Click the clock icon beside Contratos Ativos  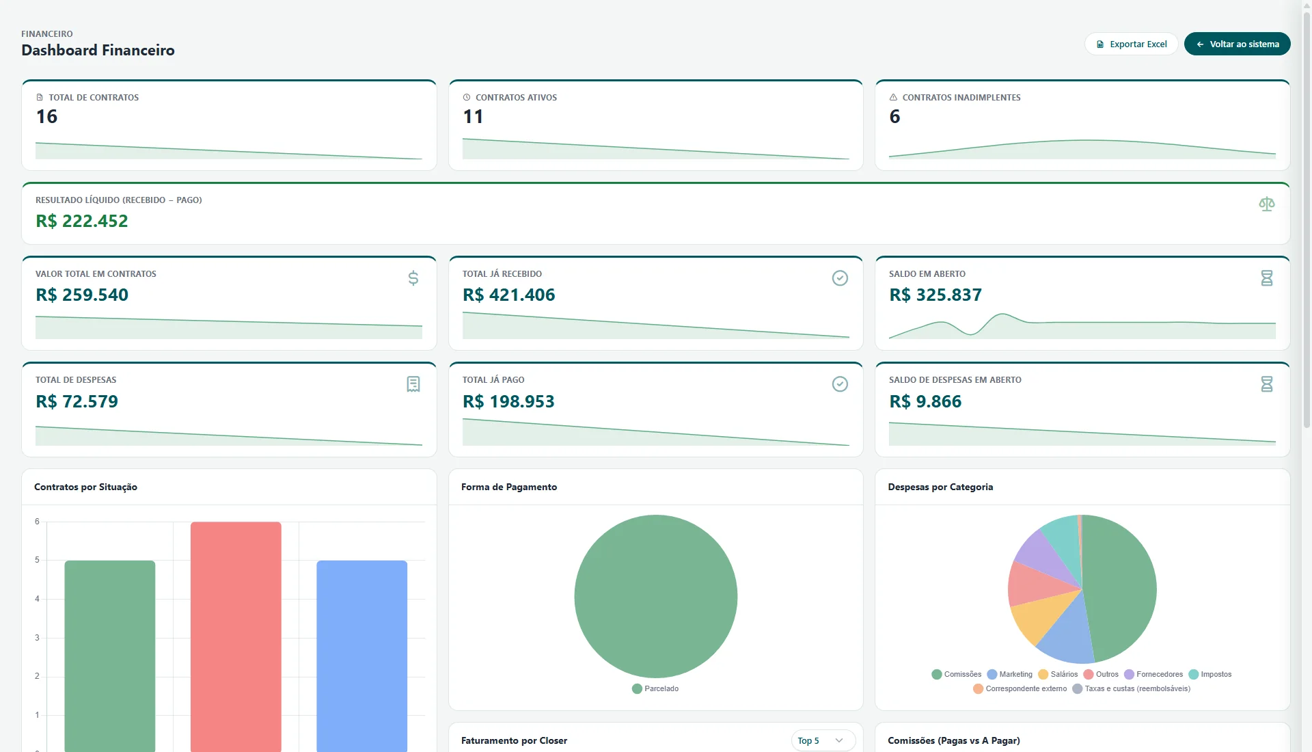[467, 98]
